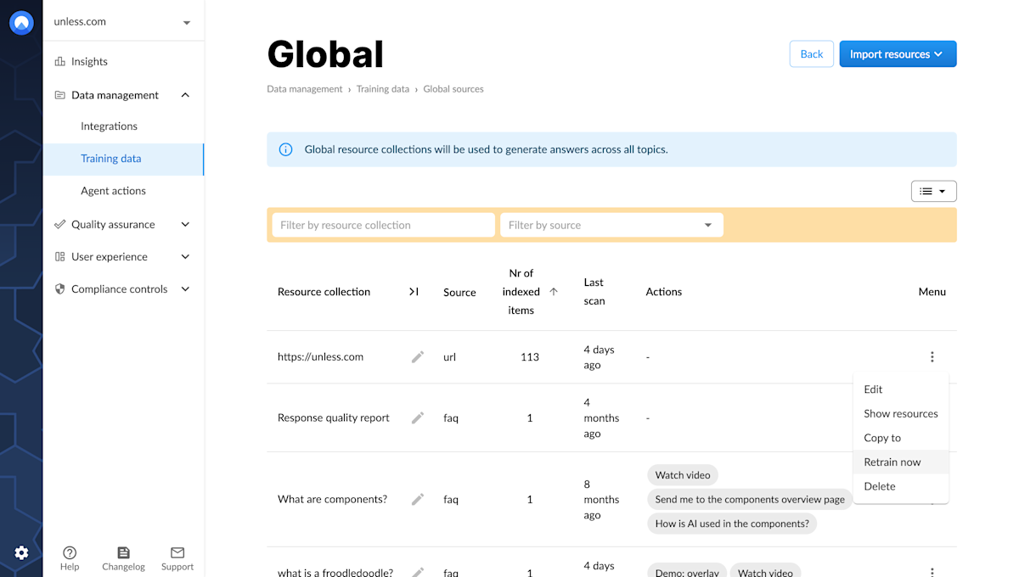Click the Demo: overlay action chip
This screenshot has height=577, width=1019.
coord(687,572)
